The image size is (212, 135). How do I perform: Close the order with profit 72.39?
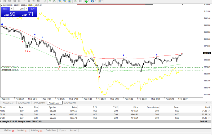[209, 114]
